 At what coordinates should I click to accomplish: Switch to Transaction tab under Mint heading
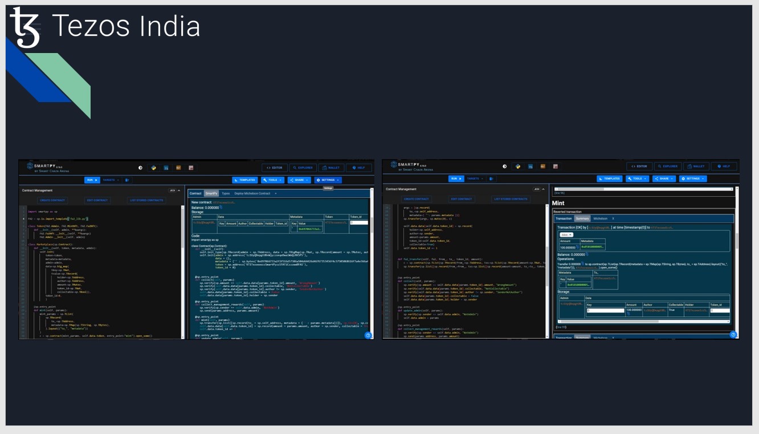[x=564, y=218]
